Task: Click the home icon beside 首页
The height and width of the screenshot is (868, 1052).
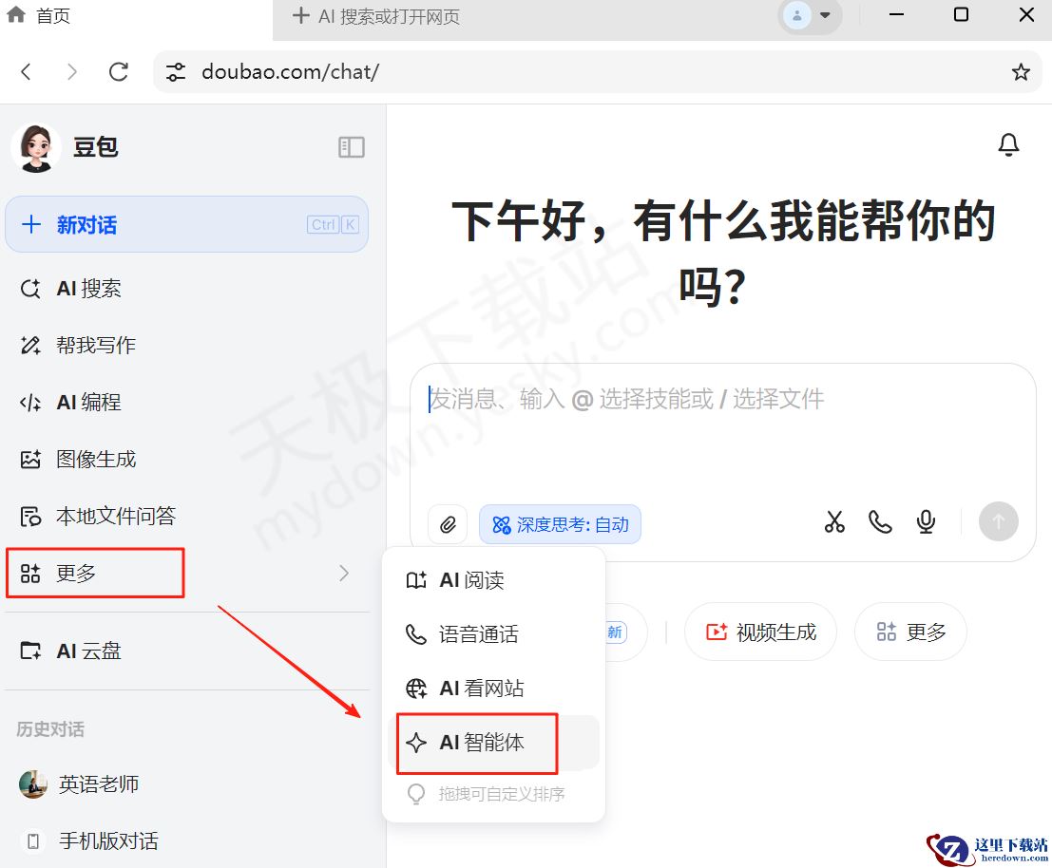Action: 15,15
